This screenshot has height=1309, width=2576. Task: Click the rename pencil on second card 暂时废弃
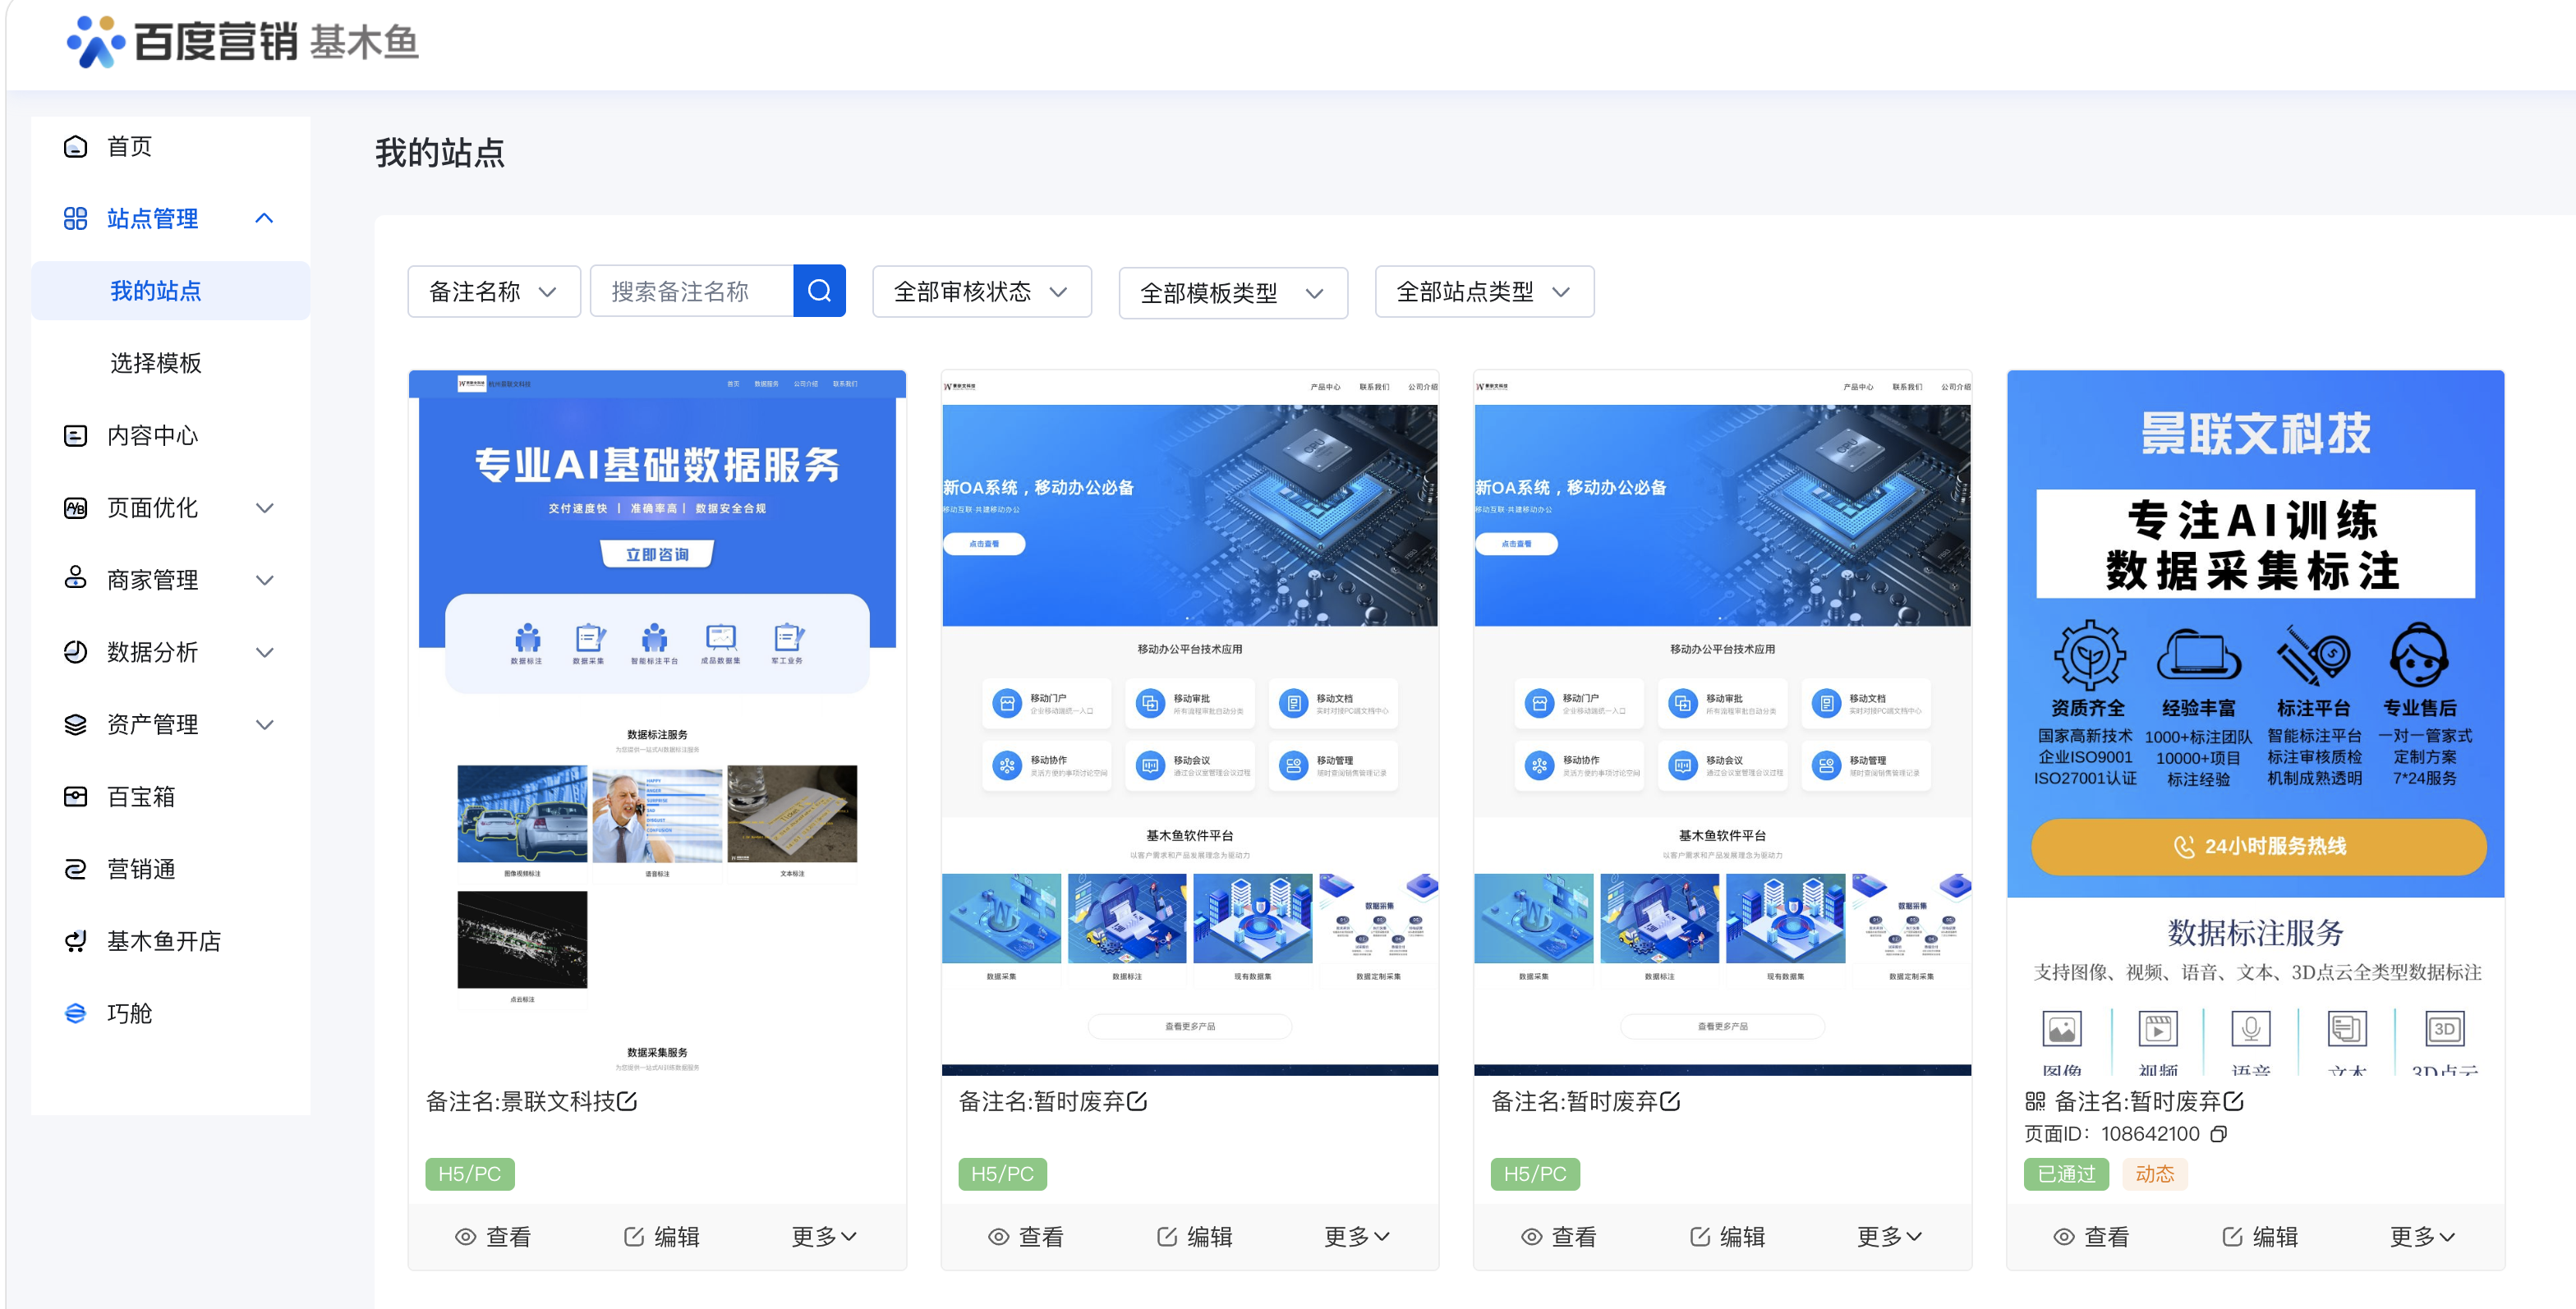[x=1137, y=1101]
